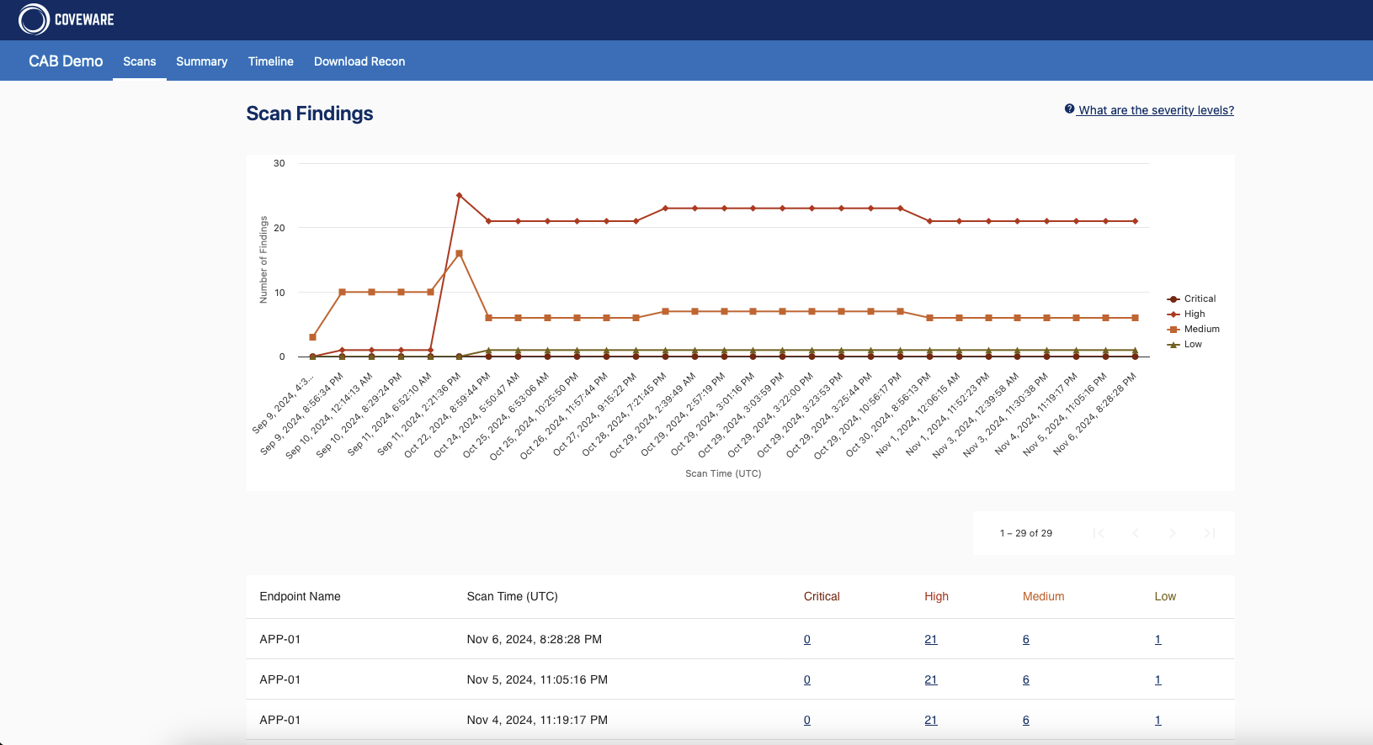Open 'What are the severity levels?' link
This screenshot has width=1373, height=745.
click(1156, 110)
